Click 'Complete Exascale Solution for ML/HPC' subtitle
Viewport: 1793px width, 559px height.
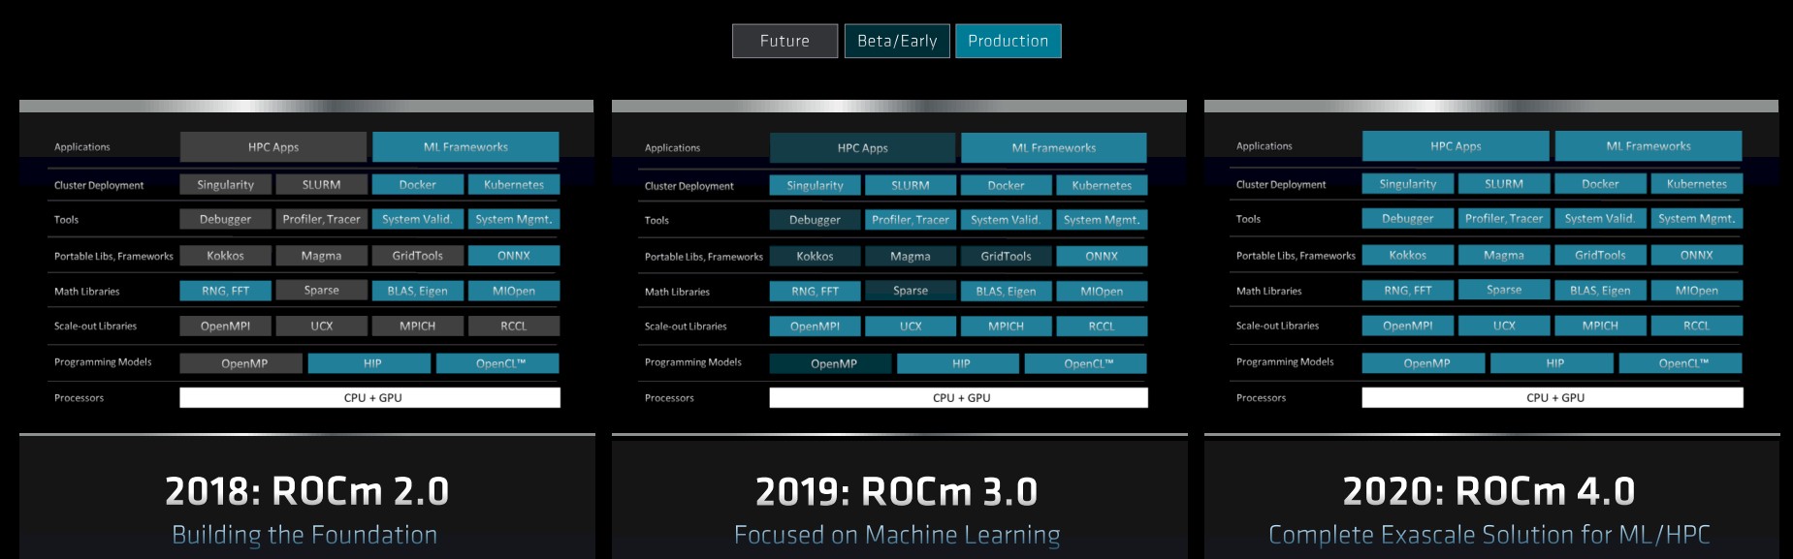coord(1489,535)
